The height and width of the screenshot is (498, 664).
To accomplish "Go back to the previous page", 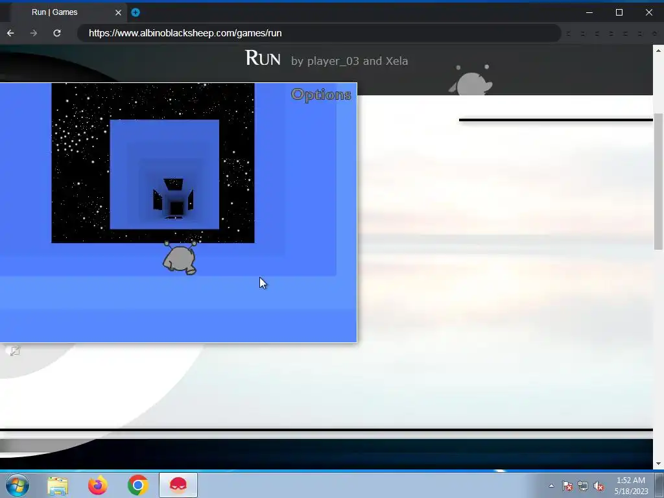I will [x=10, y=33].
